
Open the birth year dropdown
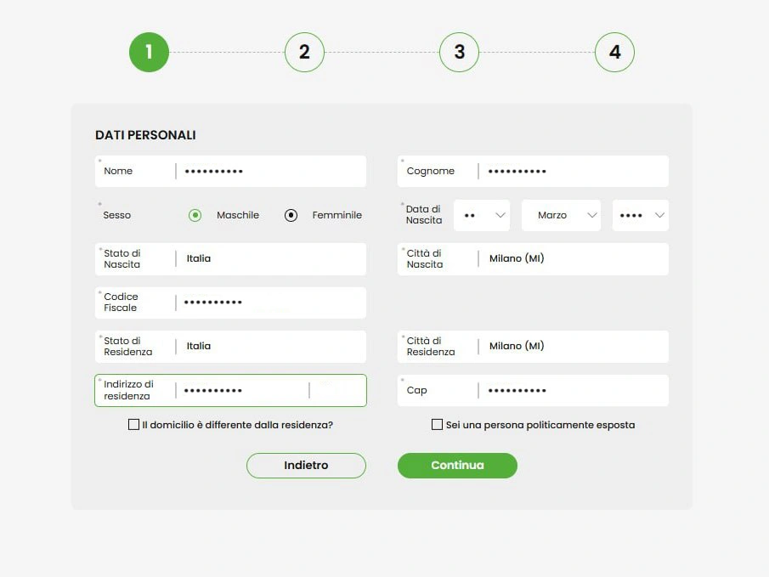pos(641,215)
